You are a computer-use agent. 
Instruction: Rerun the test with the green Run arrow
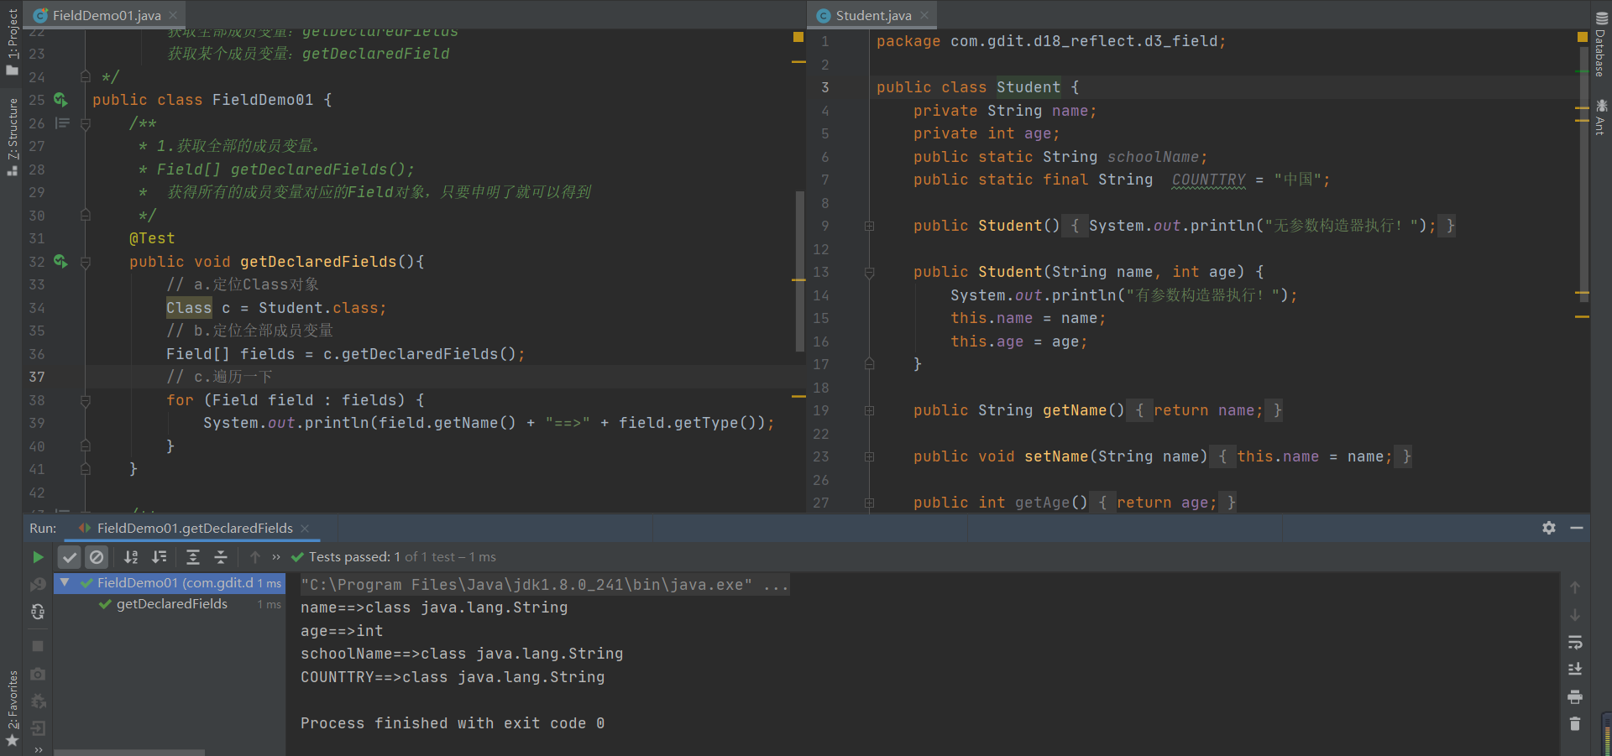(38, 557)
